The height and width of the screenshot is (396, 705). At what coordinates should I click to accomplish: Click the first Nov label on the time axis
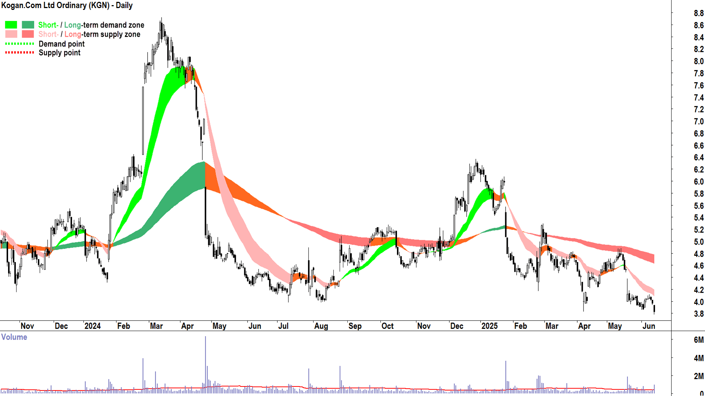tap(27, 326)
